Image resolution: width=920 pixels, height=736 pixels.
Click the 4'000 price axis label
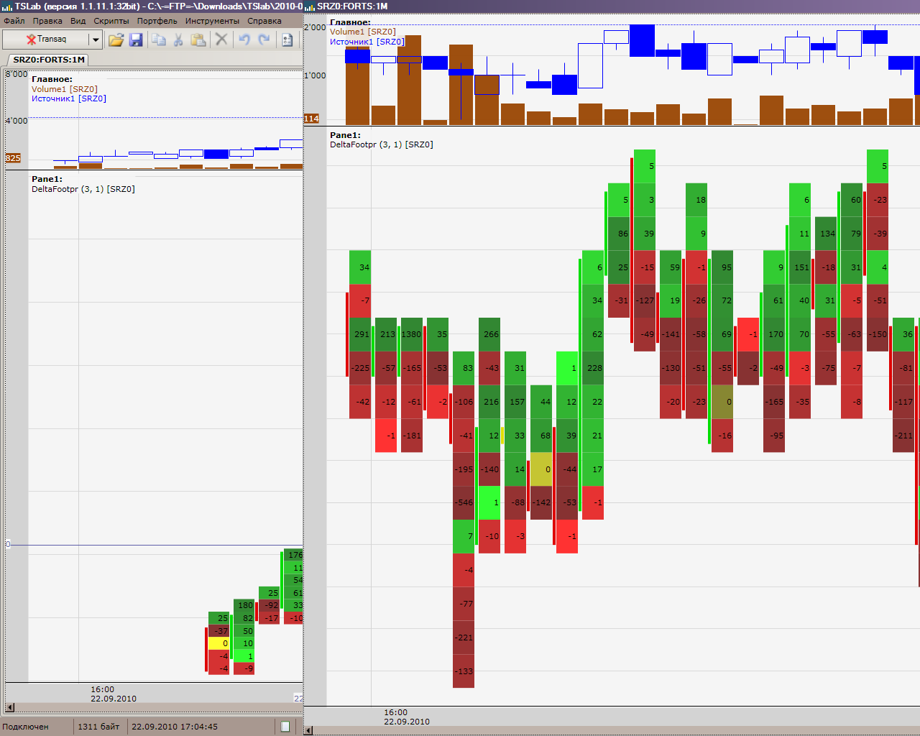pyautogui.click(x=17, y=121)
